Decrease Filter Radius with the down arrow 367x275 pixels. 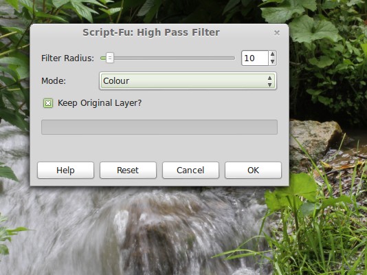[272, 62]
